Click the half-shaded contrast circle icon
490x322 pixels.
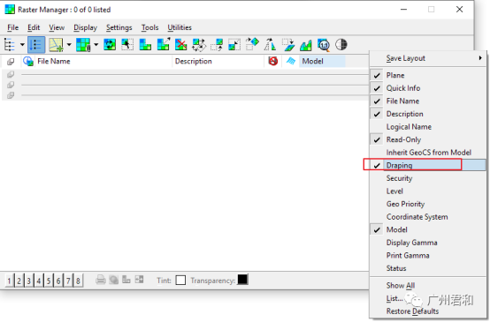(341, 45)
